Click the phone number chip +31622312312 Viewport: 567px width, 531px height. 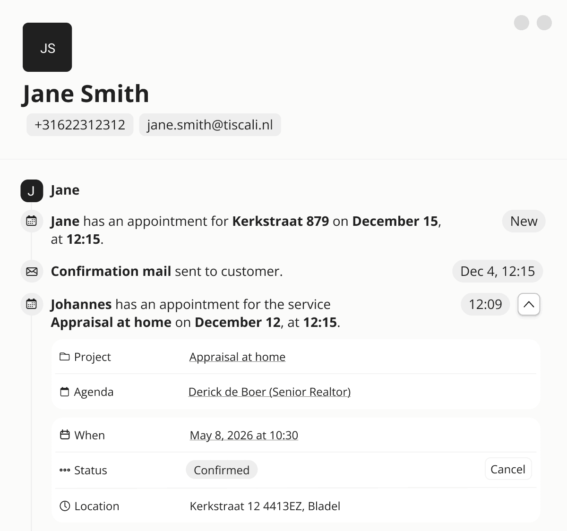tap(80, 125)
